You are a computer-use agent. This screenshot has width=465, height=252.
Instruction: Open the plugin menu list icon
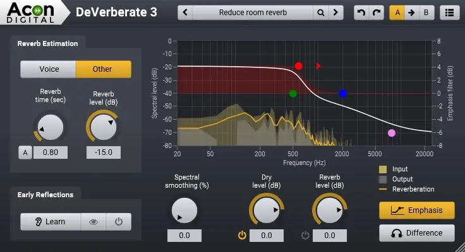(450, 13)
